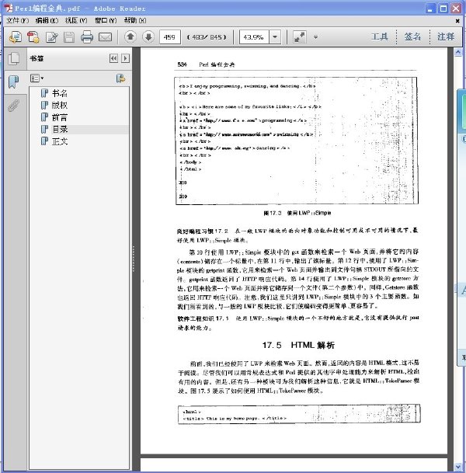Maximize the Adobe Reader window
The height and width of the screenshot is (473, 466).
[x=443, y=8]
